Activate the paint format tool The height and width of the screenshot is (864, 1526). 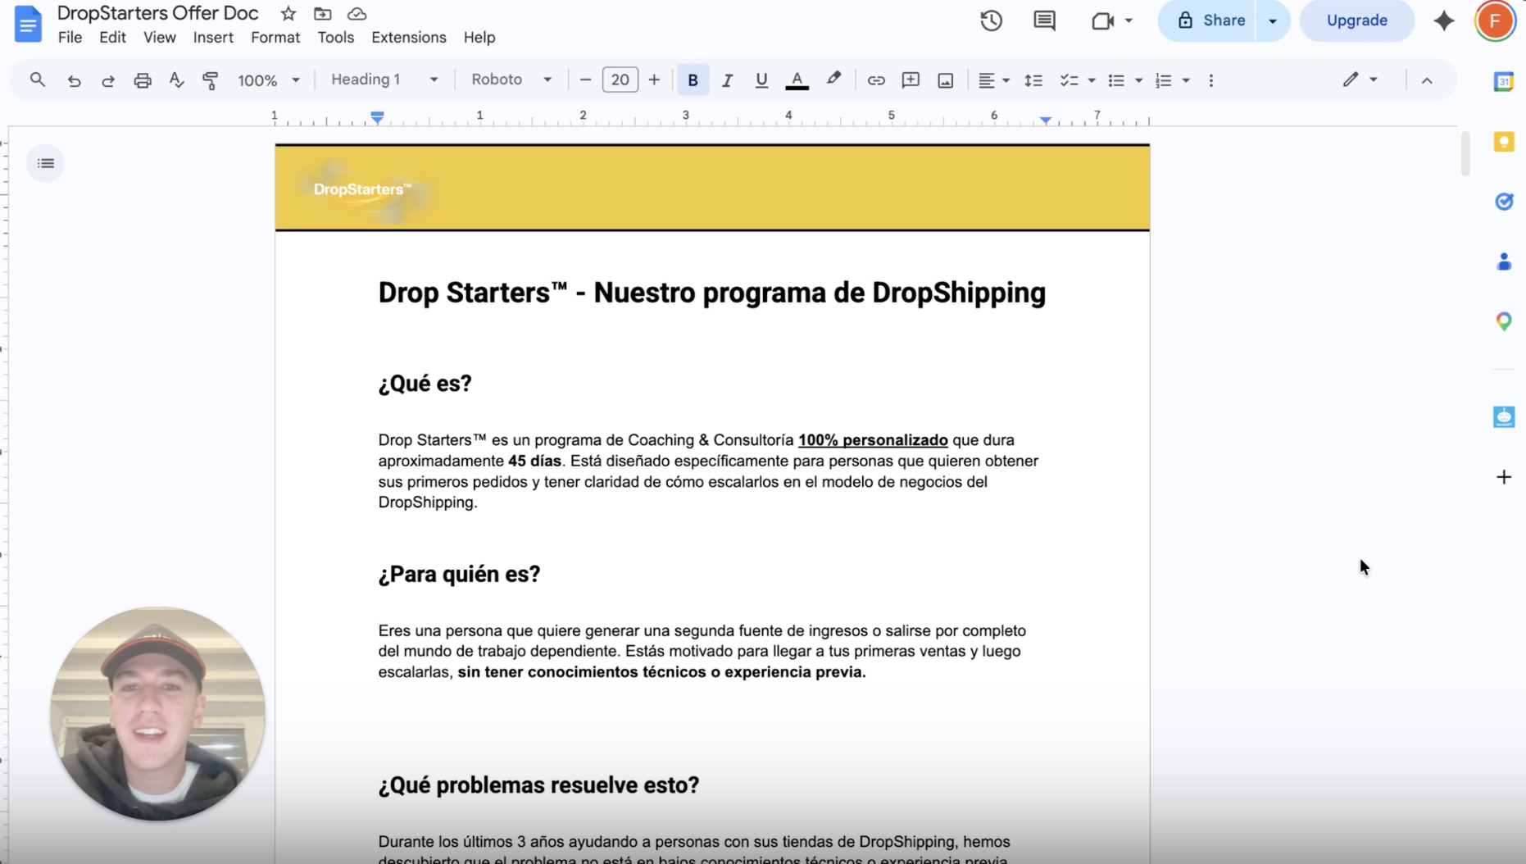[x=211, y=80]
